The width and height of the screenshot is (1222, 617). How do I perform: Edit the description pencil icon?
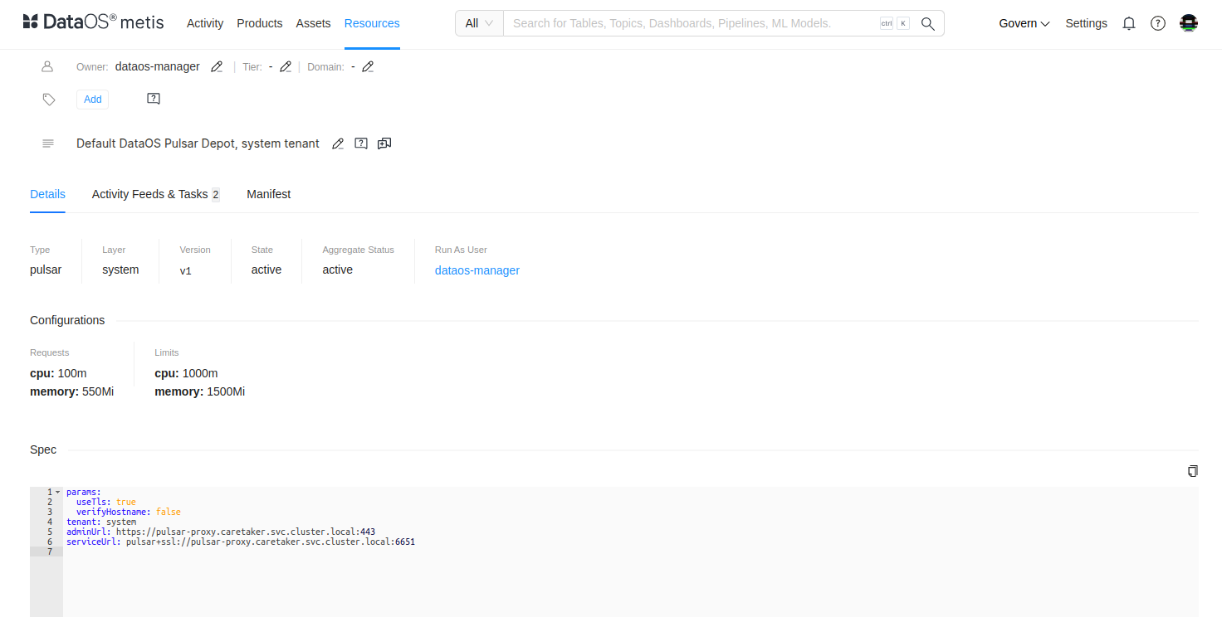(338, 143)
